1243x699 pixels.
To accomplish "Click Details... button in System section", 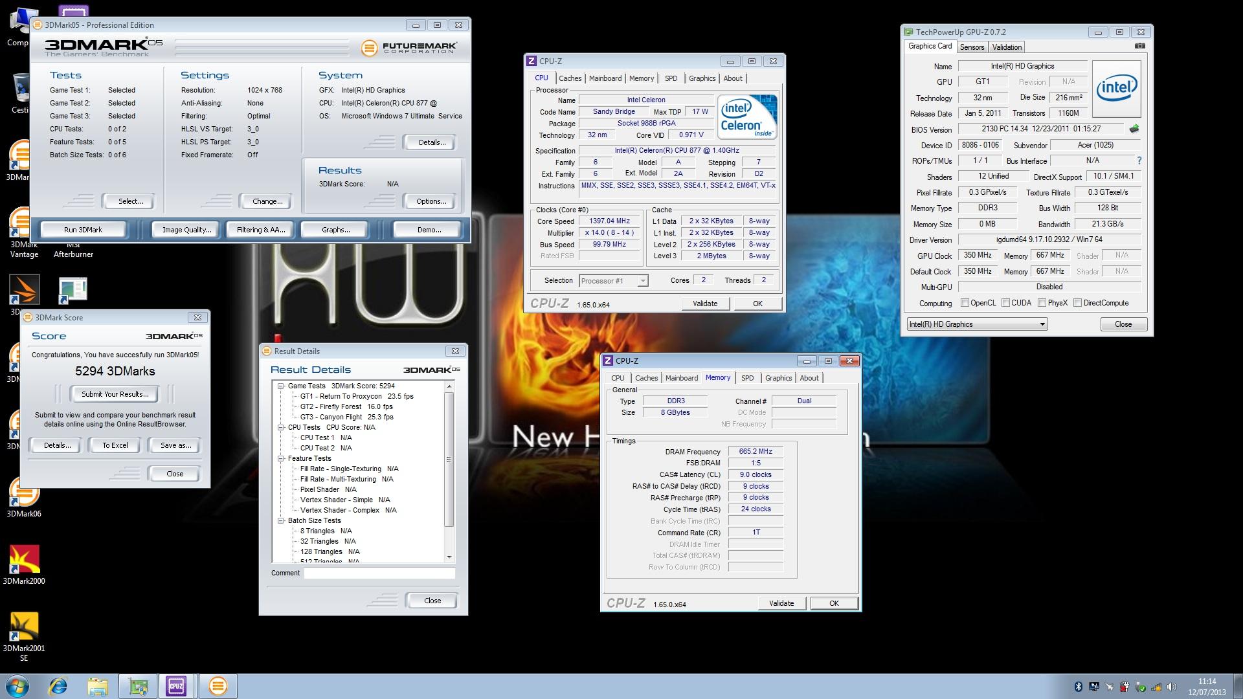I will (431, 142).
